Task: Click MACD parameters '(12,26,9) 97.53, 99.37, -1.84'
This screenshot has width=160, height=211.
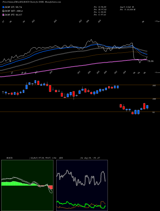Action: click(x=43, y=158)
